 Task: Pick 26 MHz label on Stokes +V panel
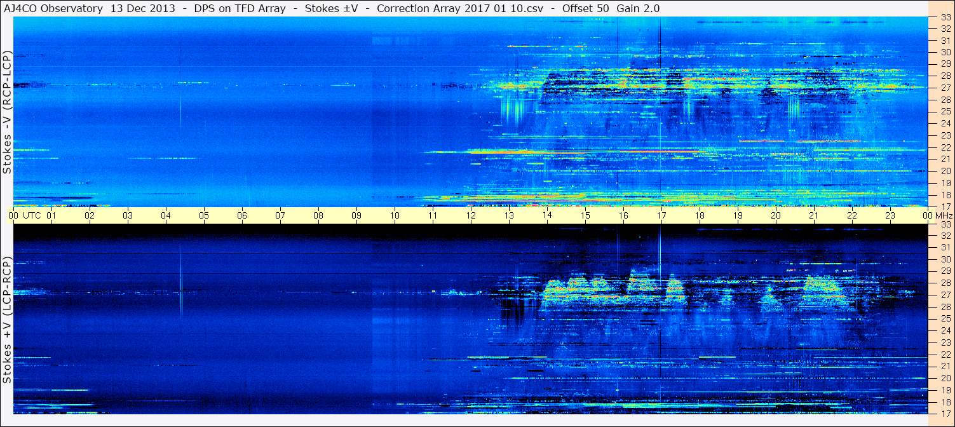[945, 306]
